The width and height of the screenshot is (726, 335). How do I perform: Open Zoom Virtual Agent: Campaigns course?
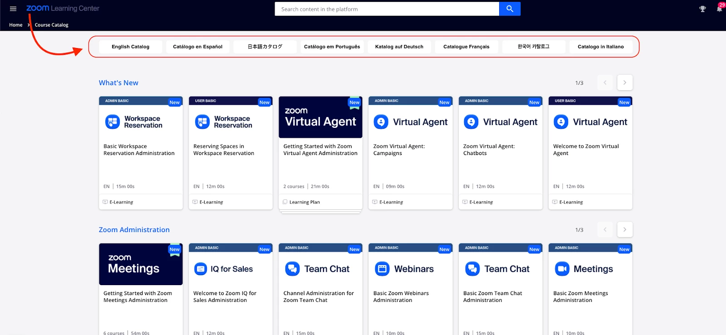pos(399,150)
